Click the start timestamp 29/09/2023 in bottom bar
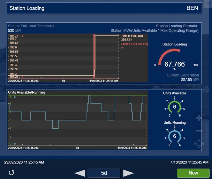This screenshot has height=179, width=212. [24, 162]
